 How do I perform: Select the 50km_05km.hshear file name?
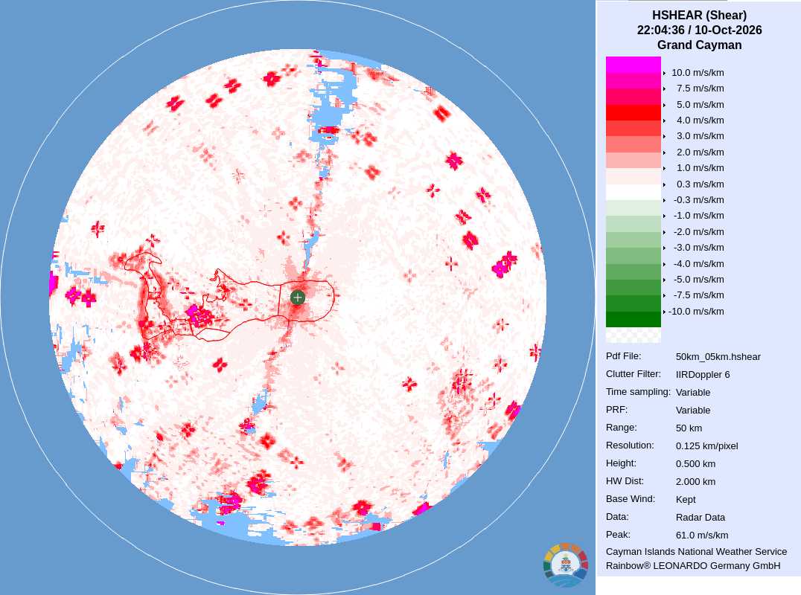(718, 357)
